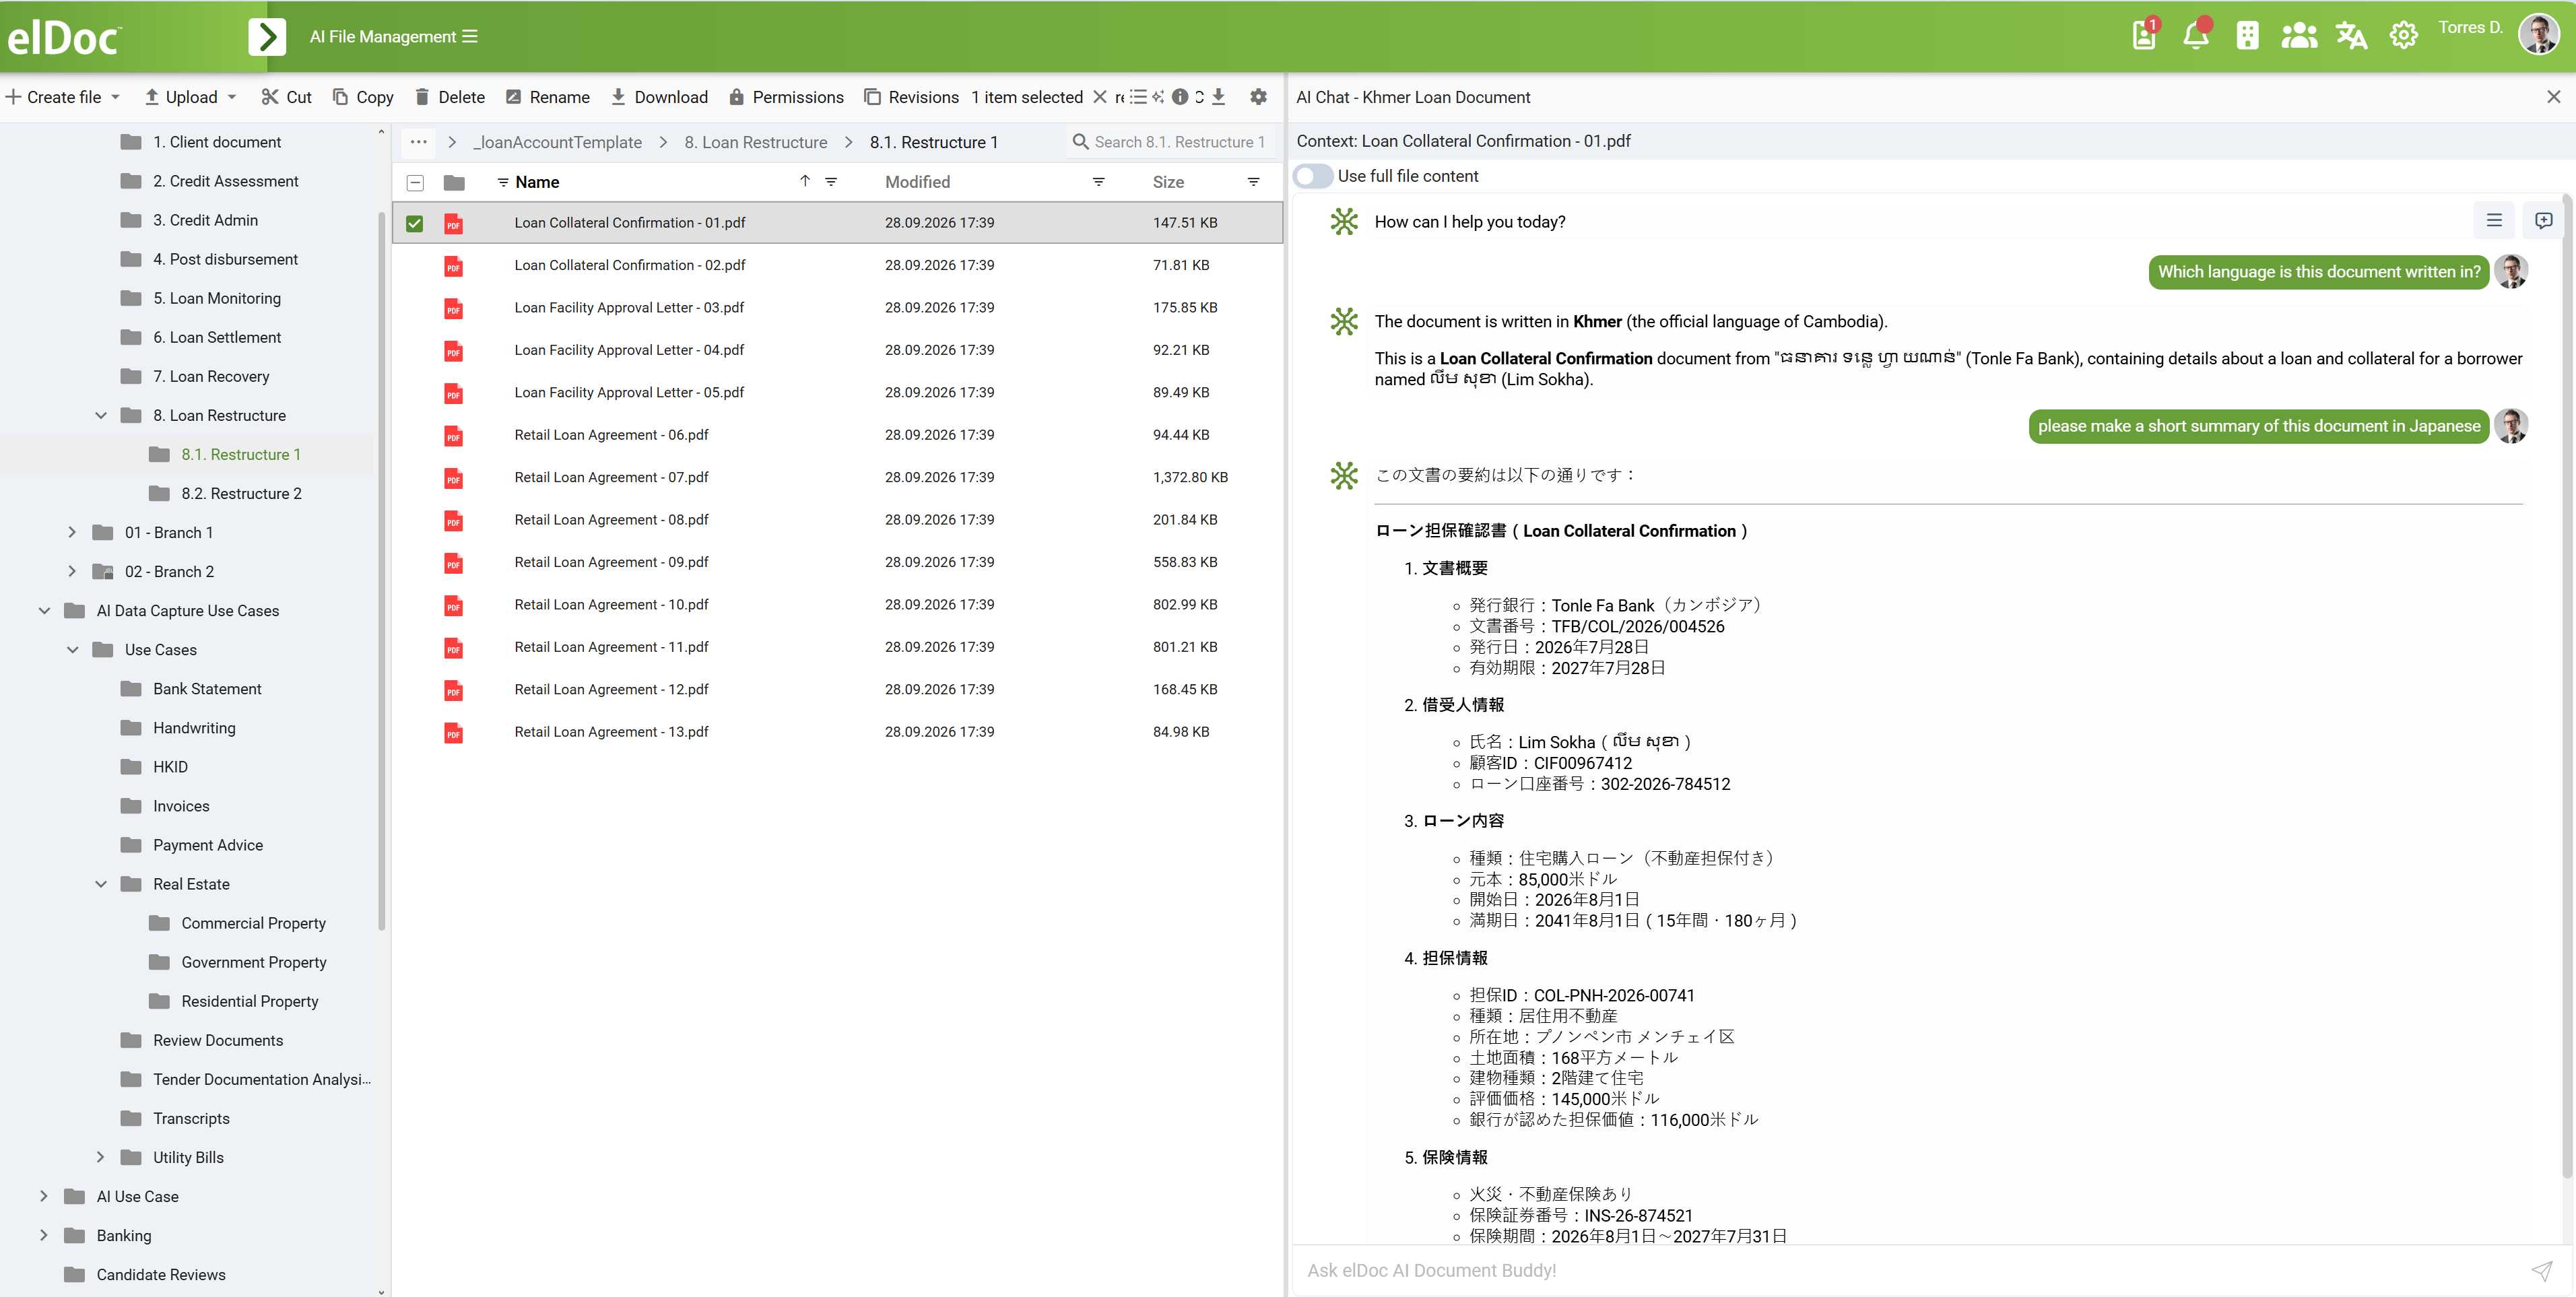Open the breadcrumb ellipsis menu
This screenshot has height=1297, width=2576.
(x=418, y=142)
